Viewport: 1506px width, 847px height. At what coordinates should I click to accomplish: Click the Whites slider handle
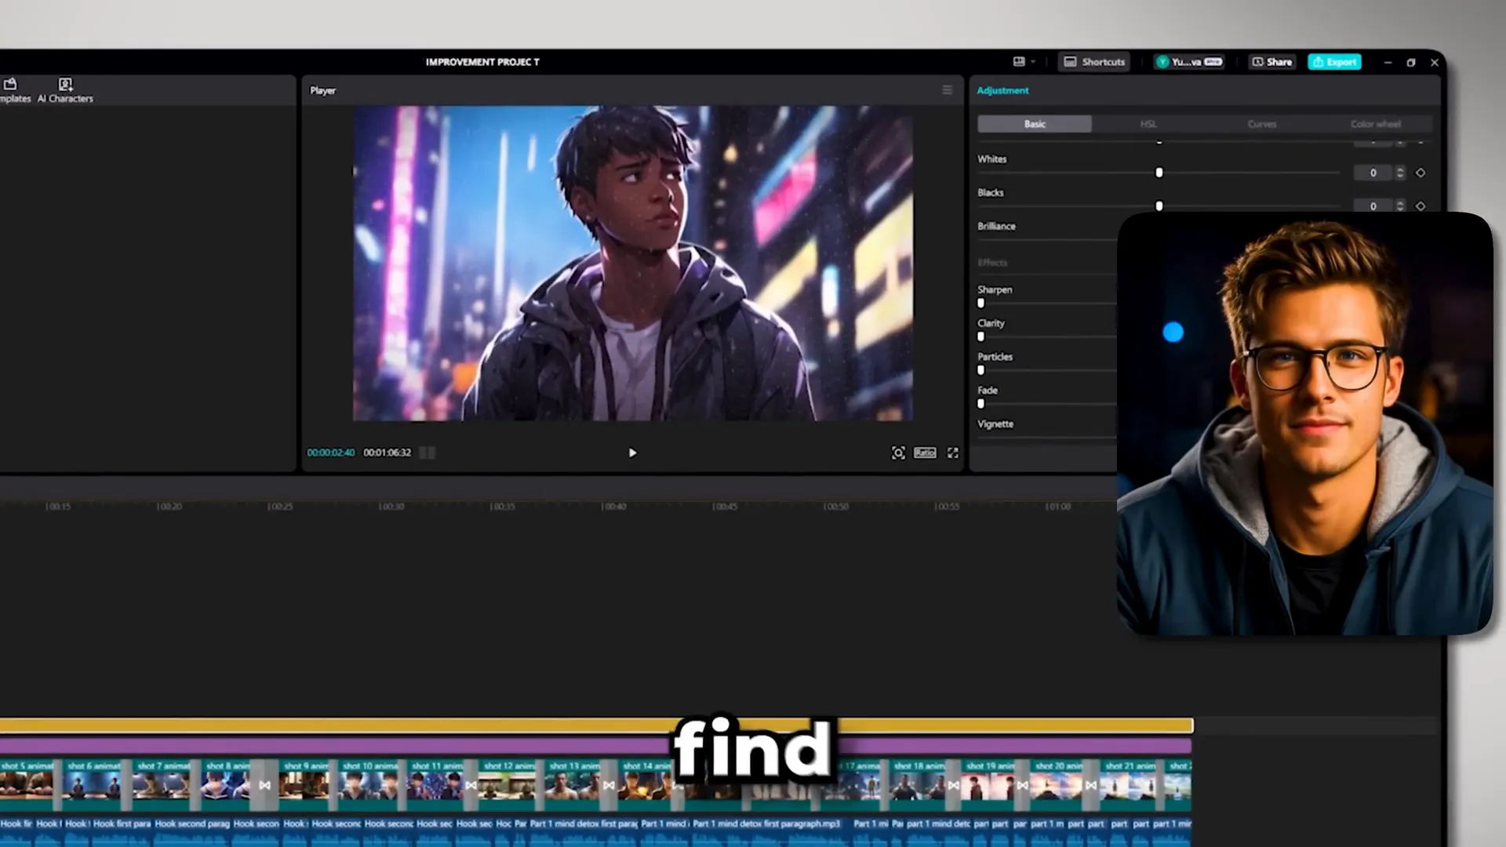[1159, 173]
